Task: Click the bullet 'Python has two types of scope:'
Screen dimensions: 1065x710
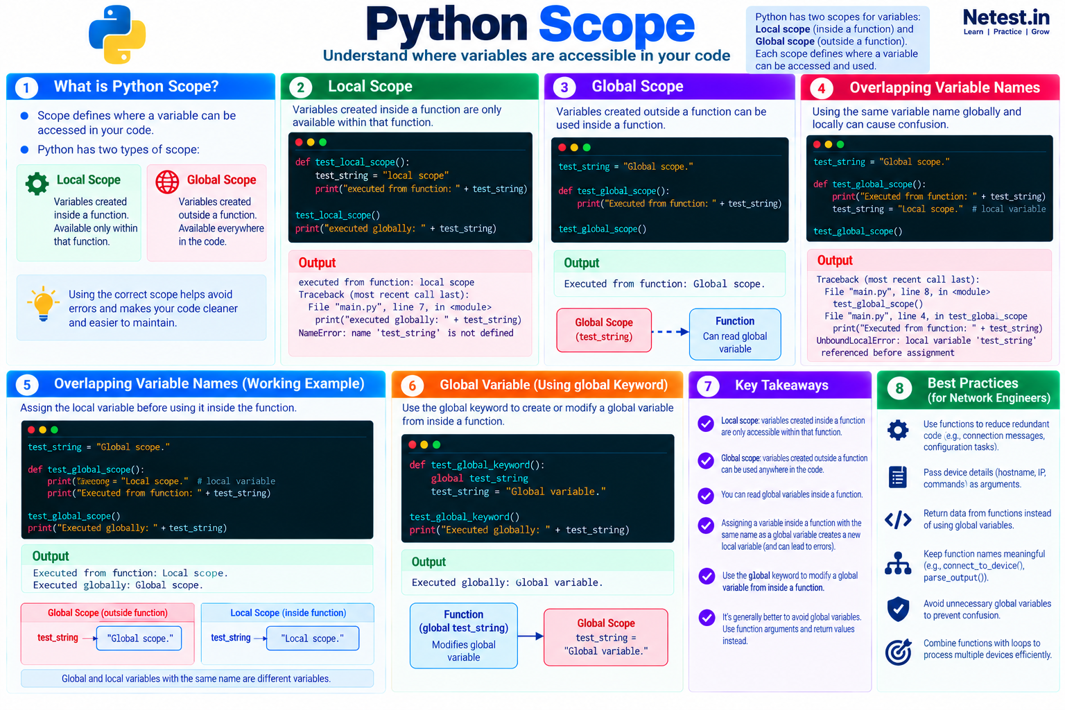Action: 118,150
